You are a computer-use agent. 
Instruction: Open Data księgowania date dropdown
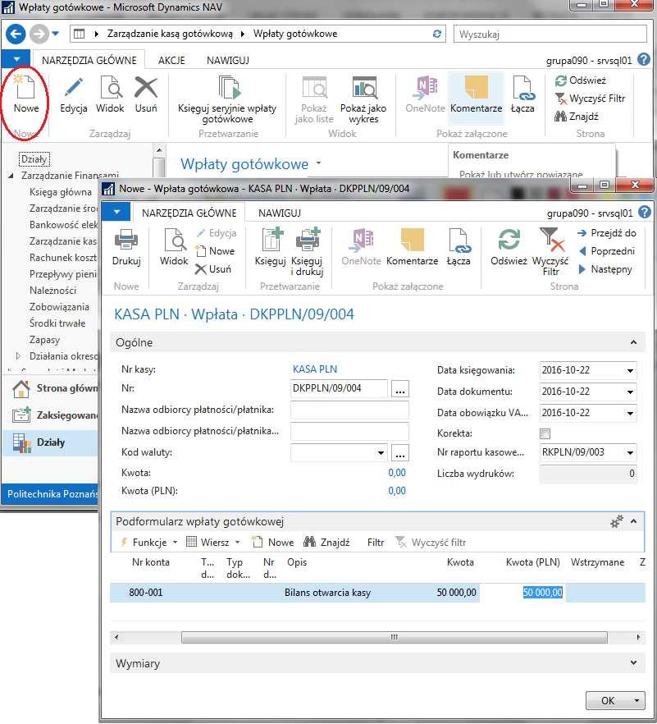click(630, 371)
